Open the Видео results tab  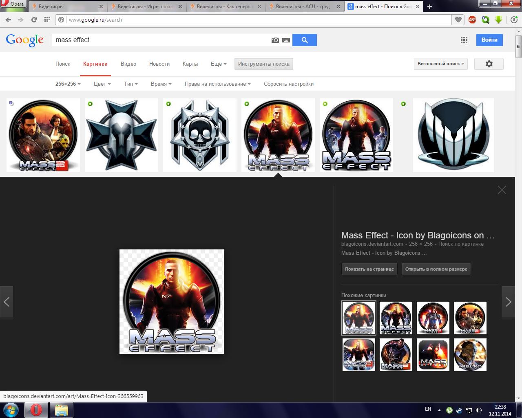pyautogui.click(x=128, y=64)
